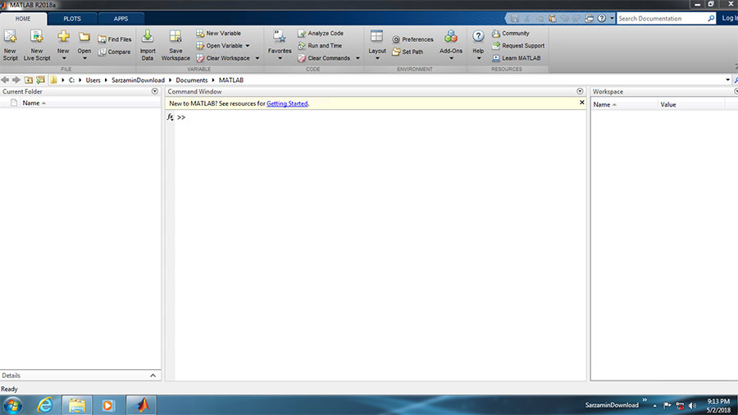Click the search magnifier icon

click(711, 18)
